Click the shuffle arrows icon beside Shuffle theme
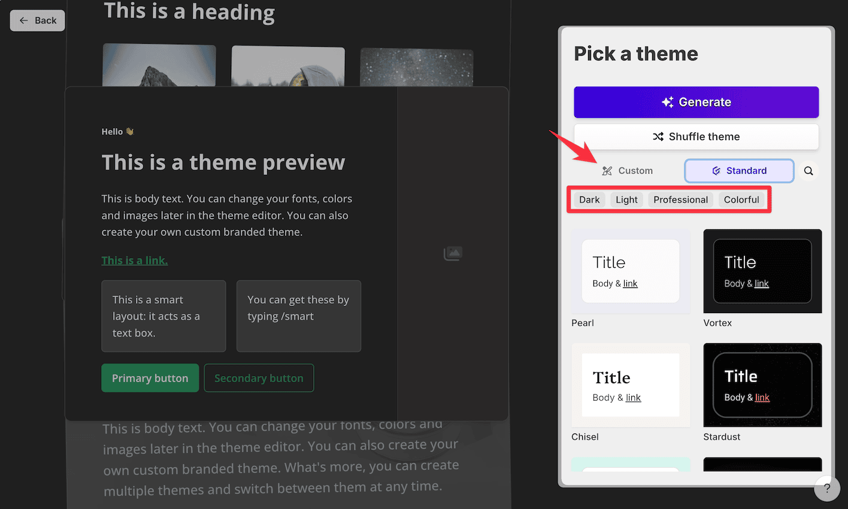Screen dimensions: 848x509 pyautogui.click(x=658, y=137)
